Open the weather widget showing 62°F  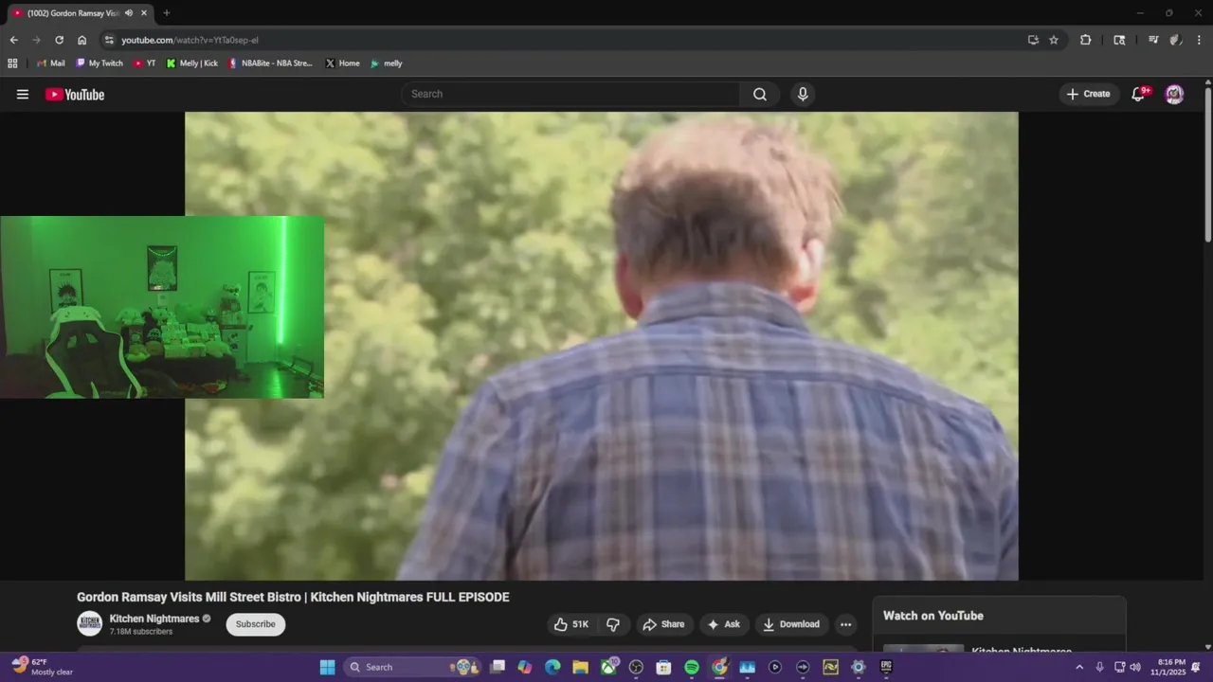42,667
